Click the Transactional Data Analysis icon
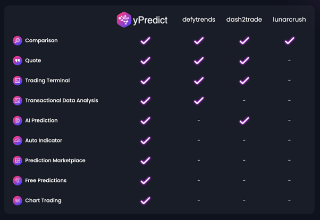320x220 pixels. (x=18, y=100)
